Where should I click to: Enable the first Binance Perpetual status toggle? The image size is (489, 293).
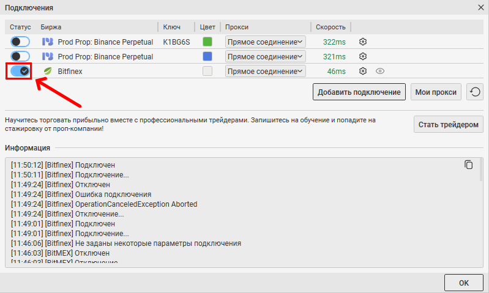pos(20,42)
